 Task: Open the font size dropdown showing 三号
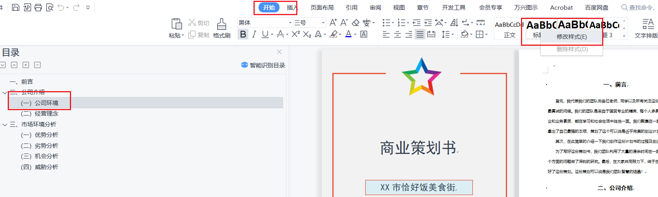(323, 23)
